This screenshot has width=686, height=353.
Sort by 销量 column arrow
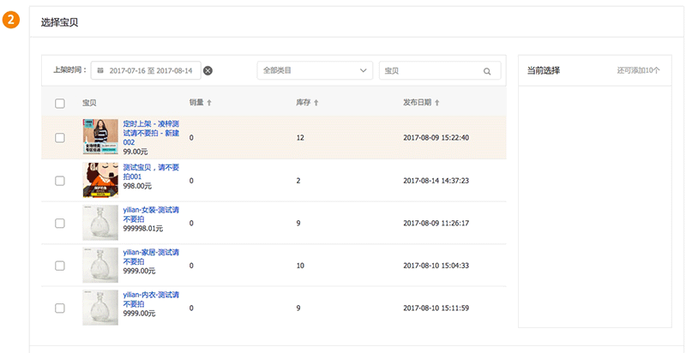[209, 103]
